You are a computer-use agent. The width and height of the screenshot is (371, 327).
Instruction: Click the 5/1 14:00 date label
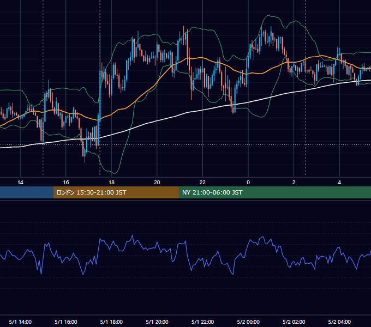[x=20, y=322]
